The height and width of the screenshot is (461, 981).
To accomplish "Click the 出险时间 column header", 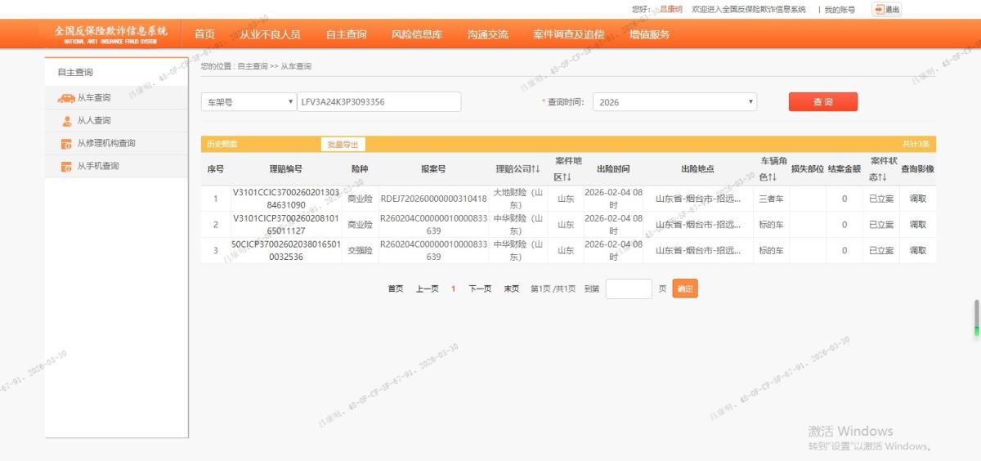I will pyautogui.click(x=613, y=169).
